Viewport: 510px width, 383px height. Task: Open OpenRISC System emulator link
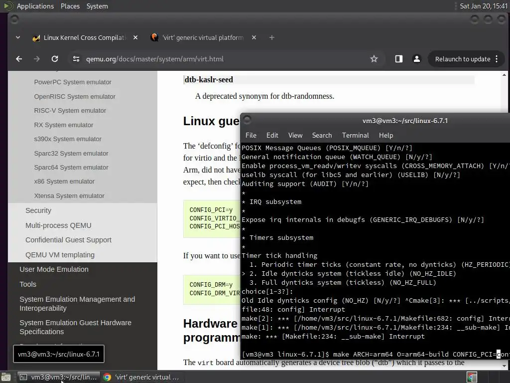click(x=75, y=96)
